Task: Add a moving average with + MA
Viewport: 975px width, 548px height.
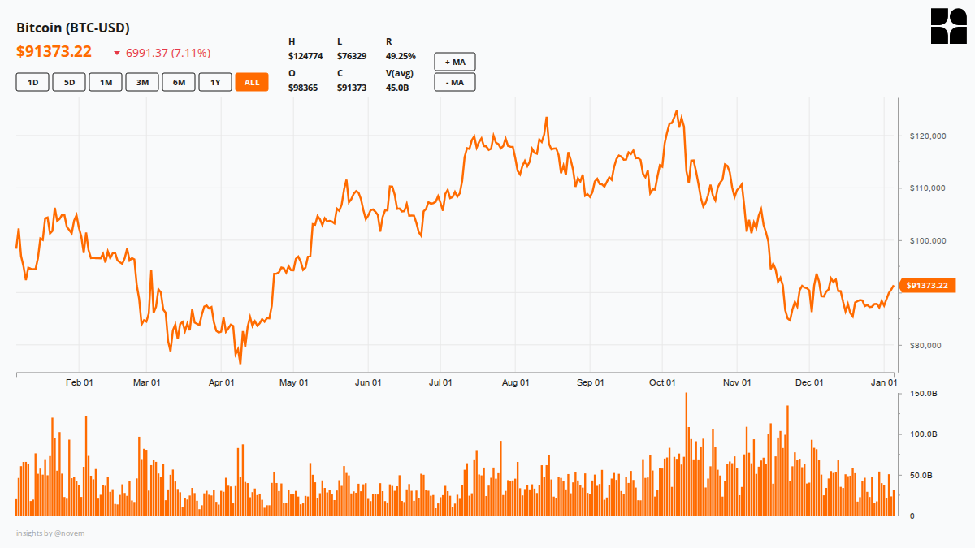Action: pyautogui.click(x=454, y=63)
